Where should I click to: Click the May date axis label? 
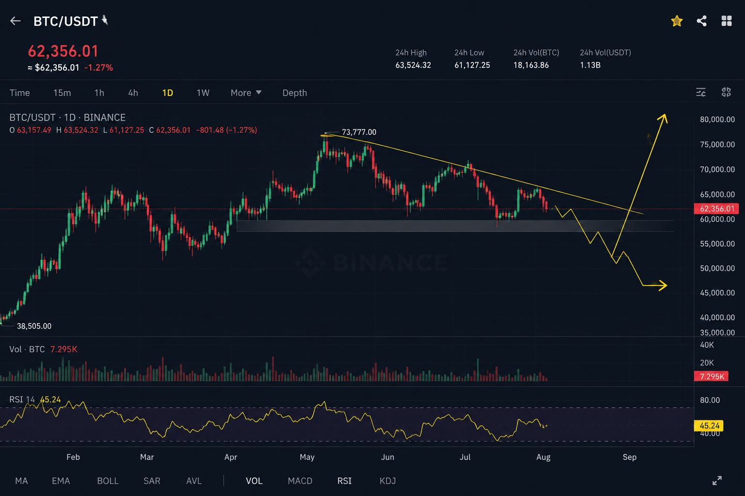(307, 457)
